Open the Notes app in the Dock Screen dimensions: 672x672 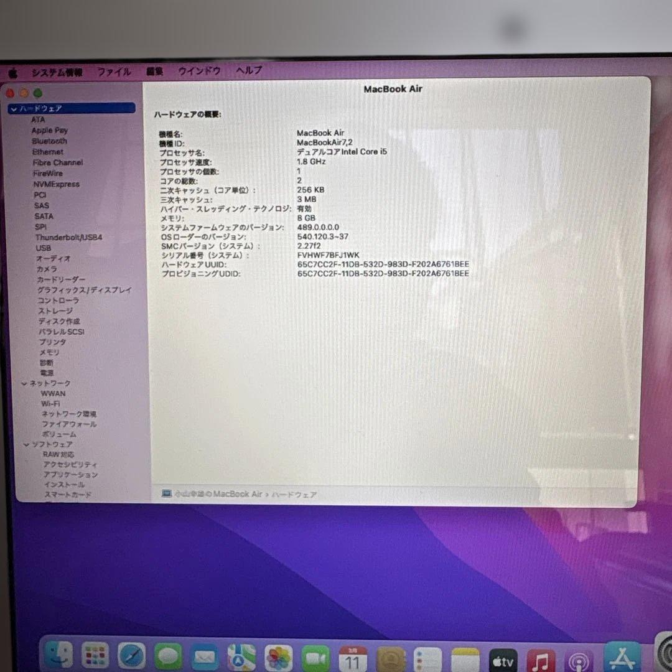[465, 660]
